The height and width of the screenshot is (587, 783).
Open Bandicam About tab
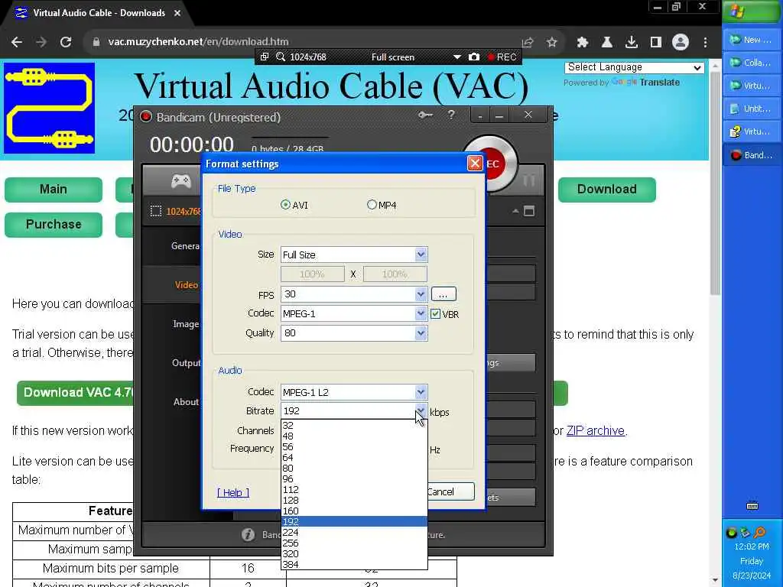(x=186, y=402)
